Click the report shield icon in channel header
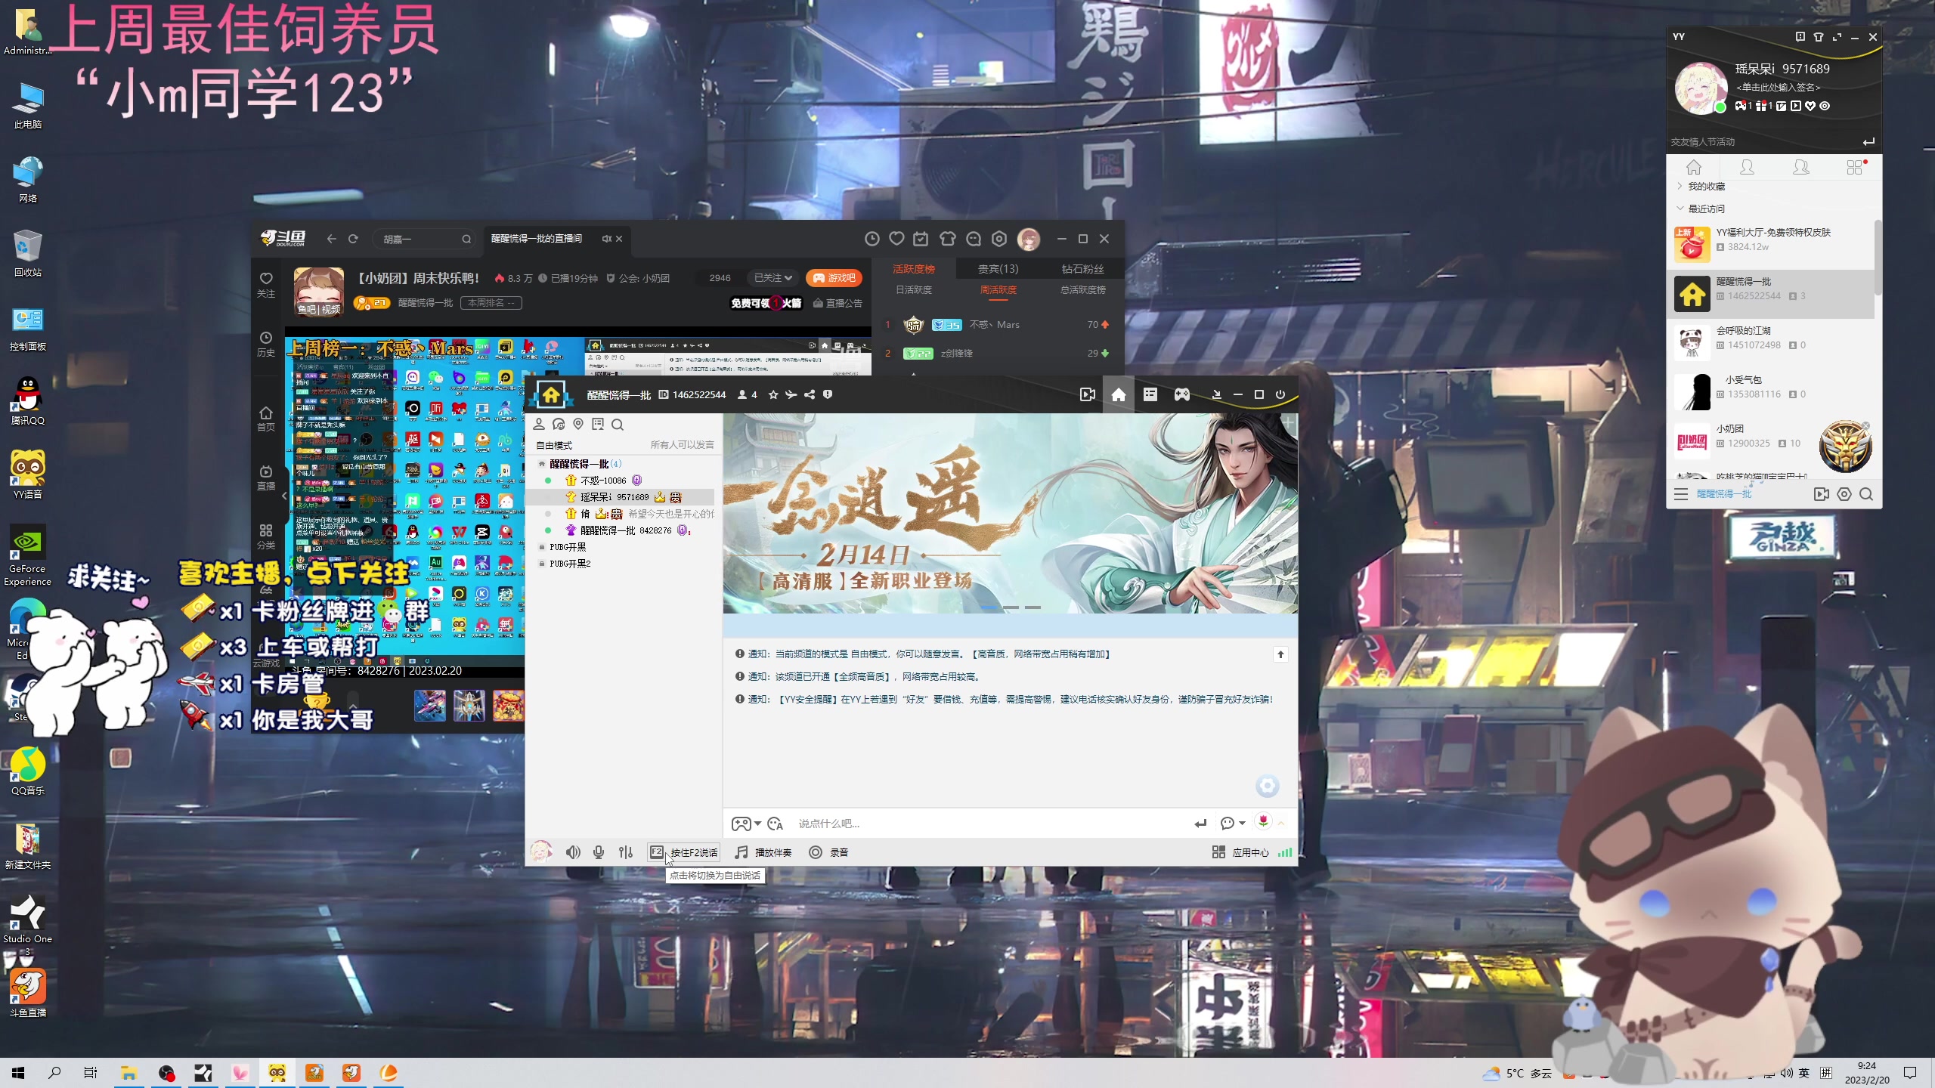The width and height of the screenshot is (1935, 1088). pos(828,394)
